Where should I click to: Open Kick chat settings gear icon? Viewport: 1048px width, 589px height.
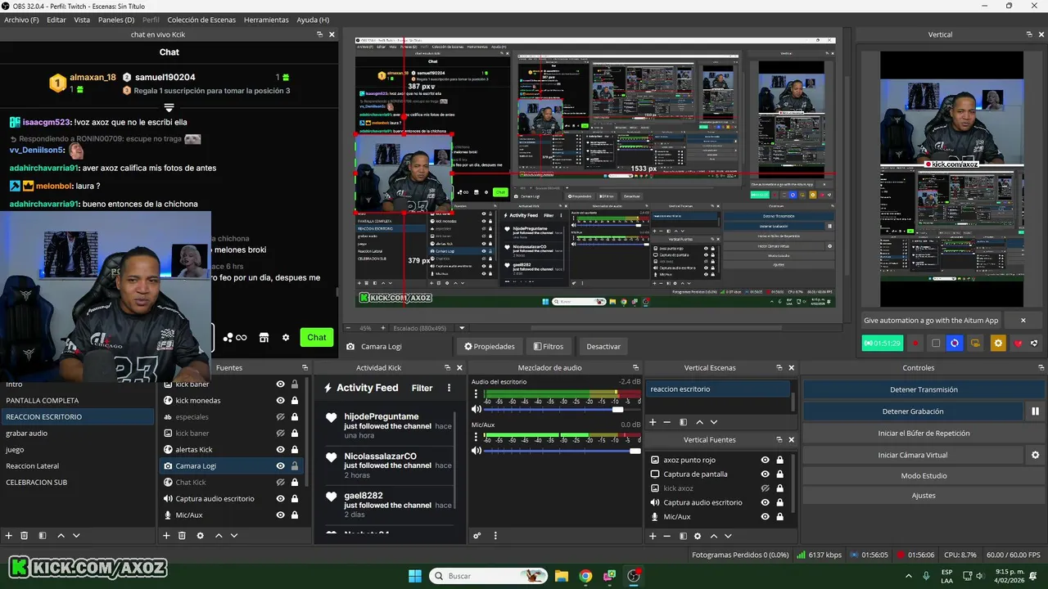click(286, 337)
